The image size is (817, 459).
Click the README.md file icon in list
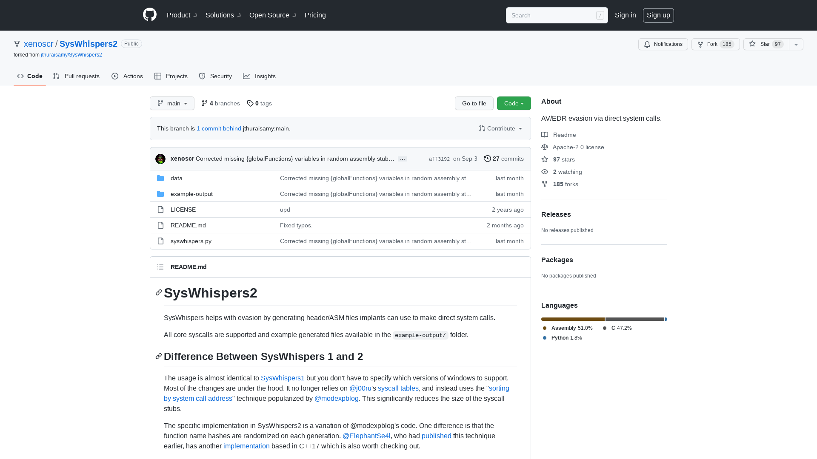click(160, 225)
